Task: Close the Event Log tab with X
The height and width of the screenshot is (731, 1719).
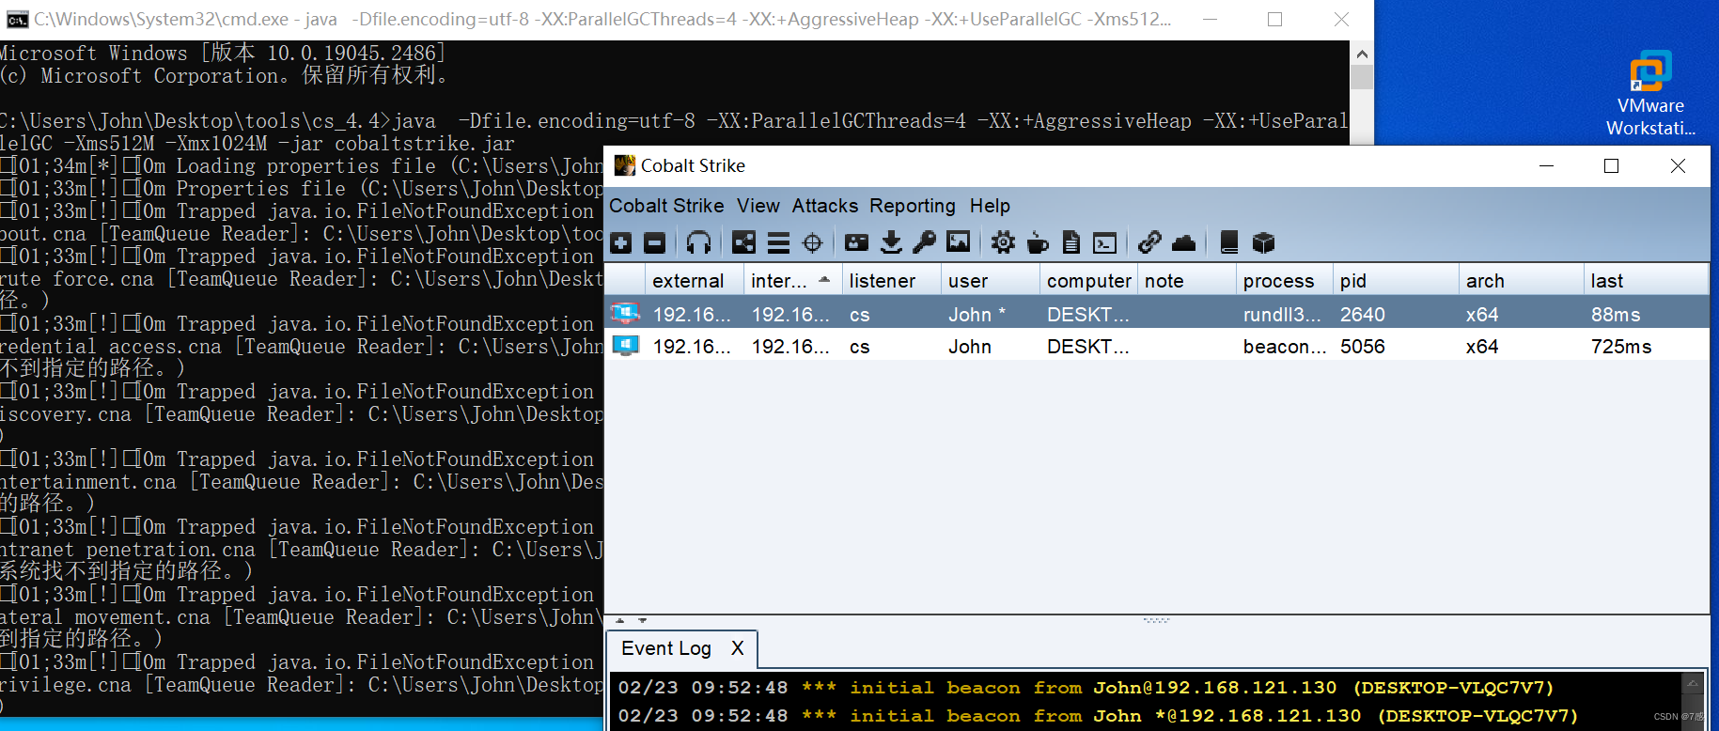Action: [738, 648]
